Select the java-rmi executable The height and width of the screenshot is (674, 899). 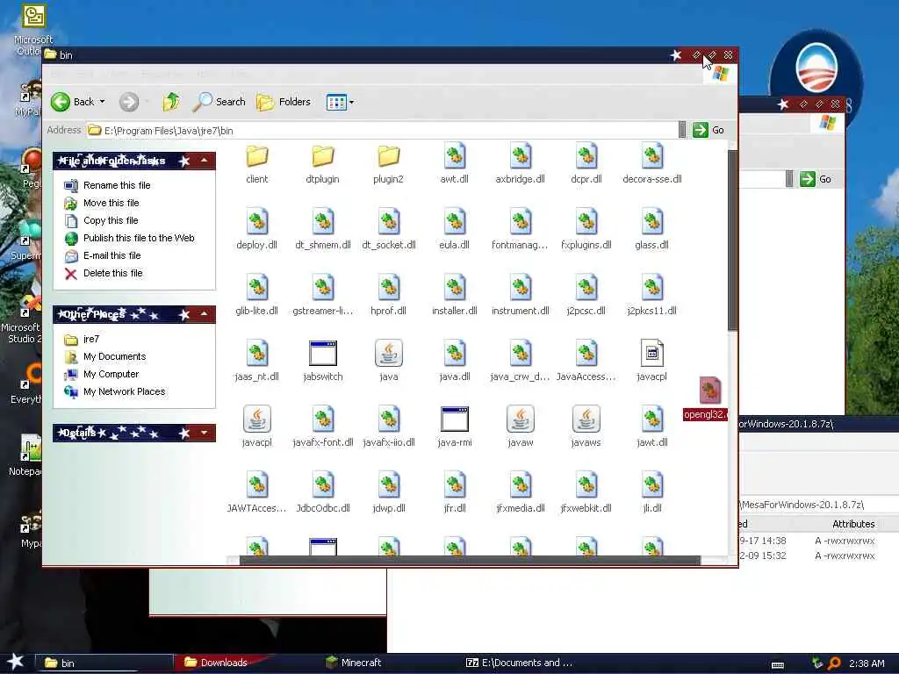click(455, 427)
